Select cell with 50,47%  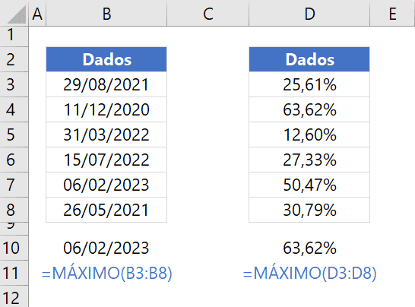[x=309, y=185]
